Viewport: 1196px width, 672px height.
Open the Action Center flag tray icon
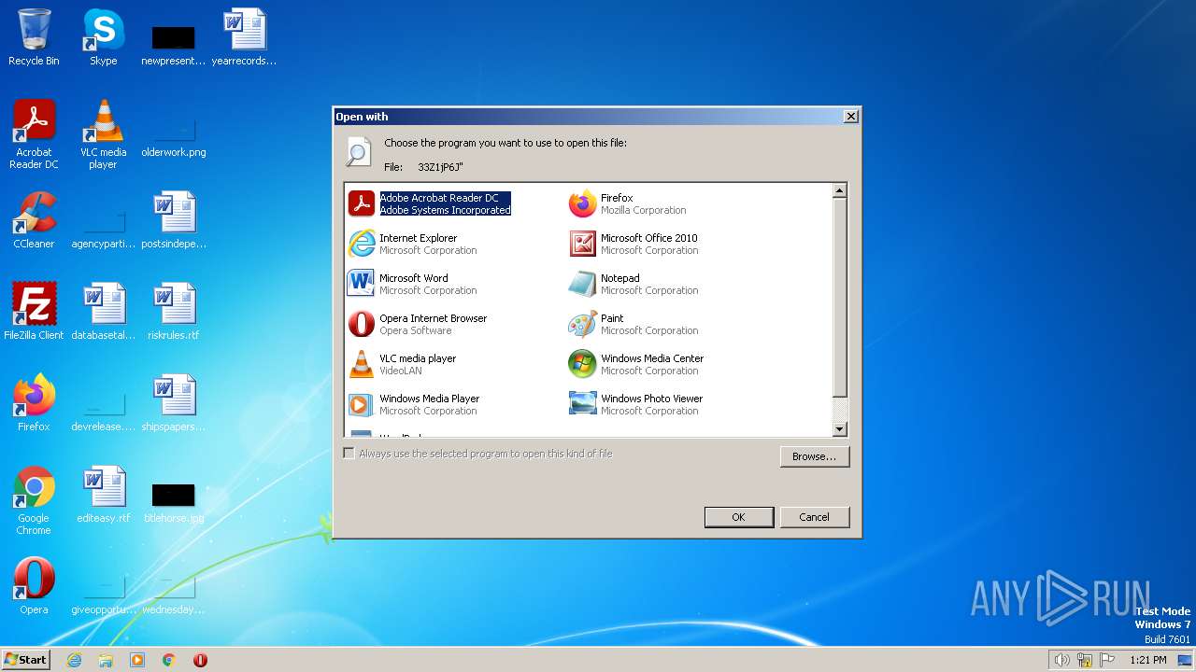(1107, 660)
